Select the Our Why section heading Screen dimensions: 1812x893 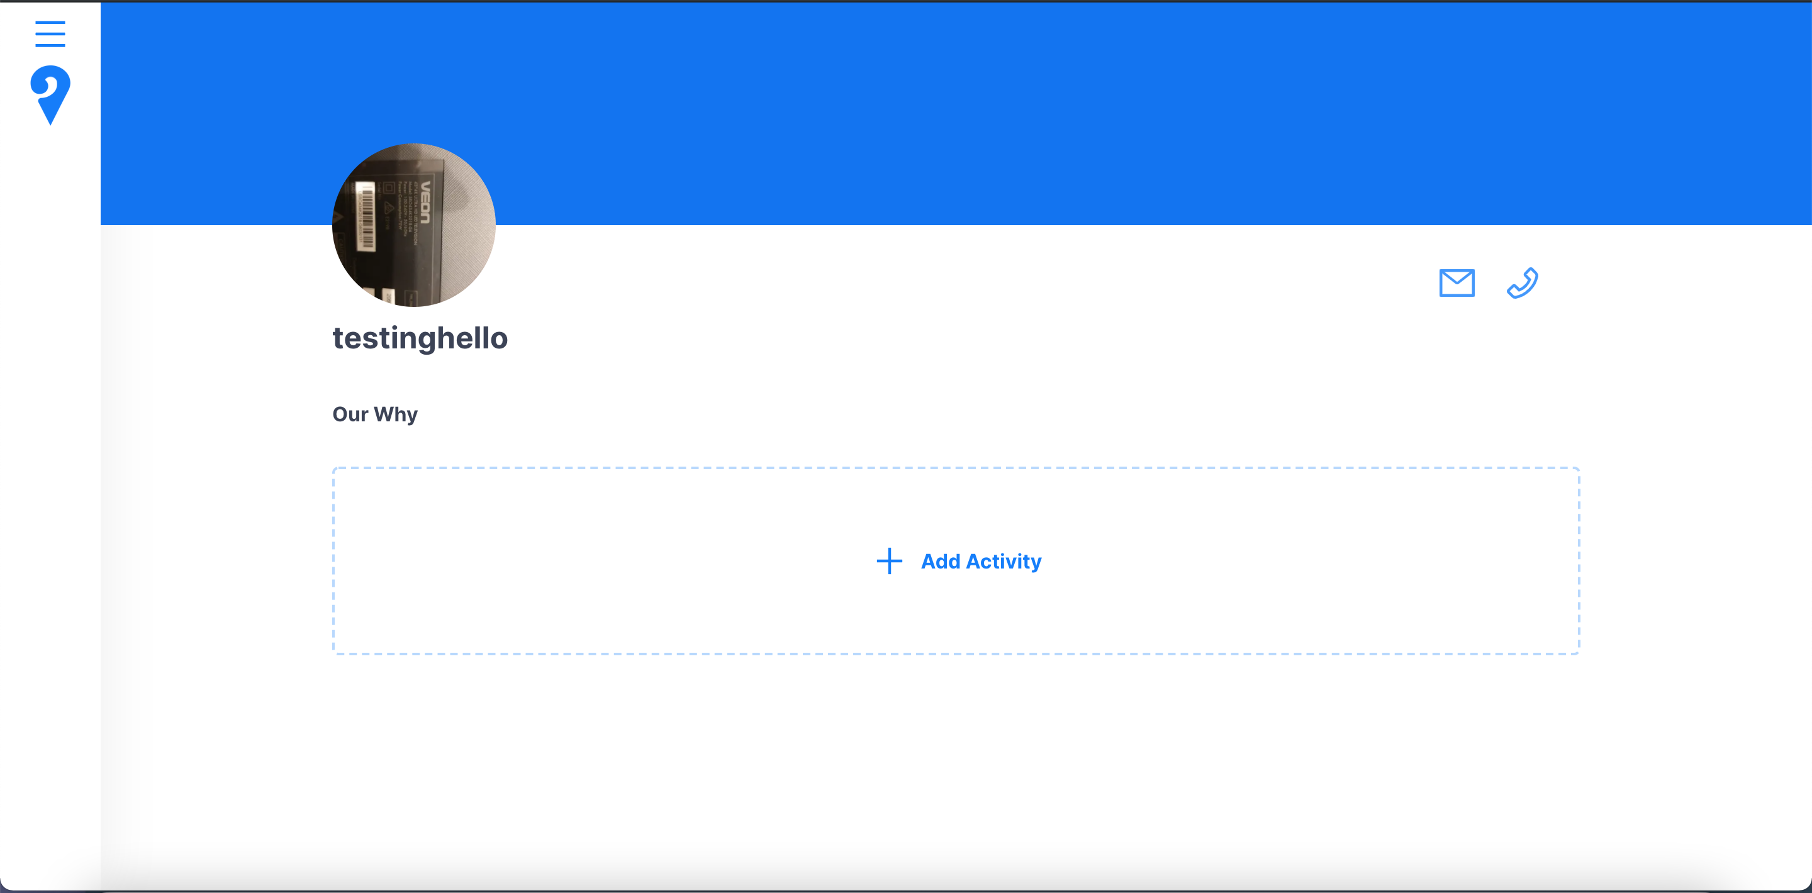375,414
